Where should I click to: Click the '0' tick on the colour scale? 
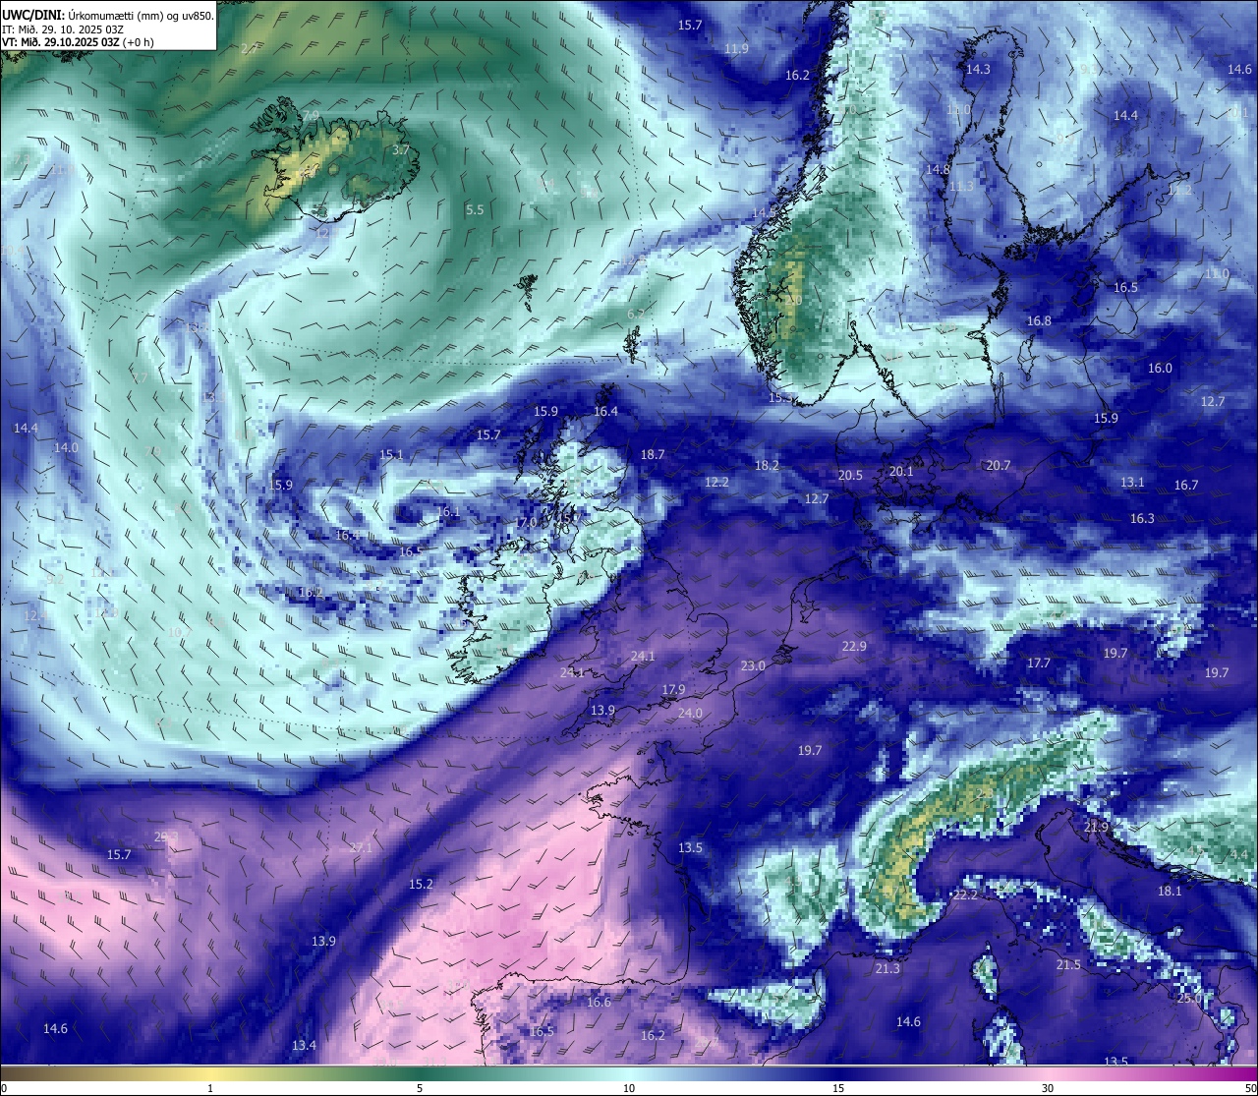(x=4, y=1088)
